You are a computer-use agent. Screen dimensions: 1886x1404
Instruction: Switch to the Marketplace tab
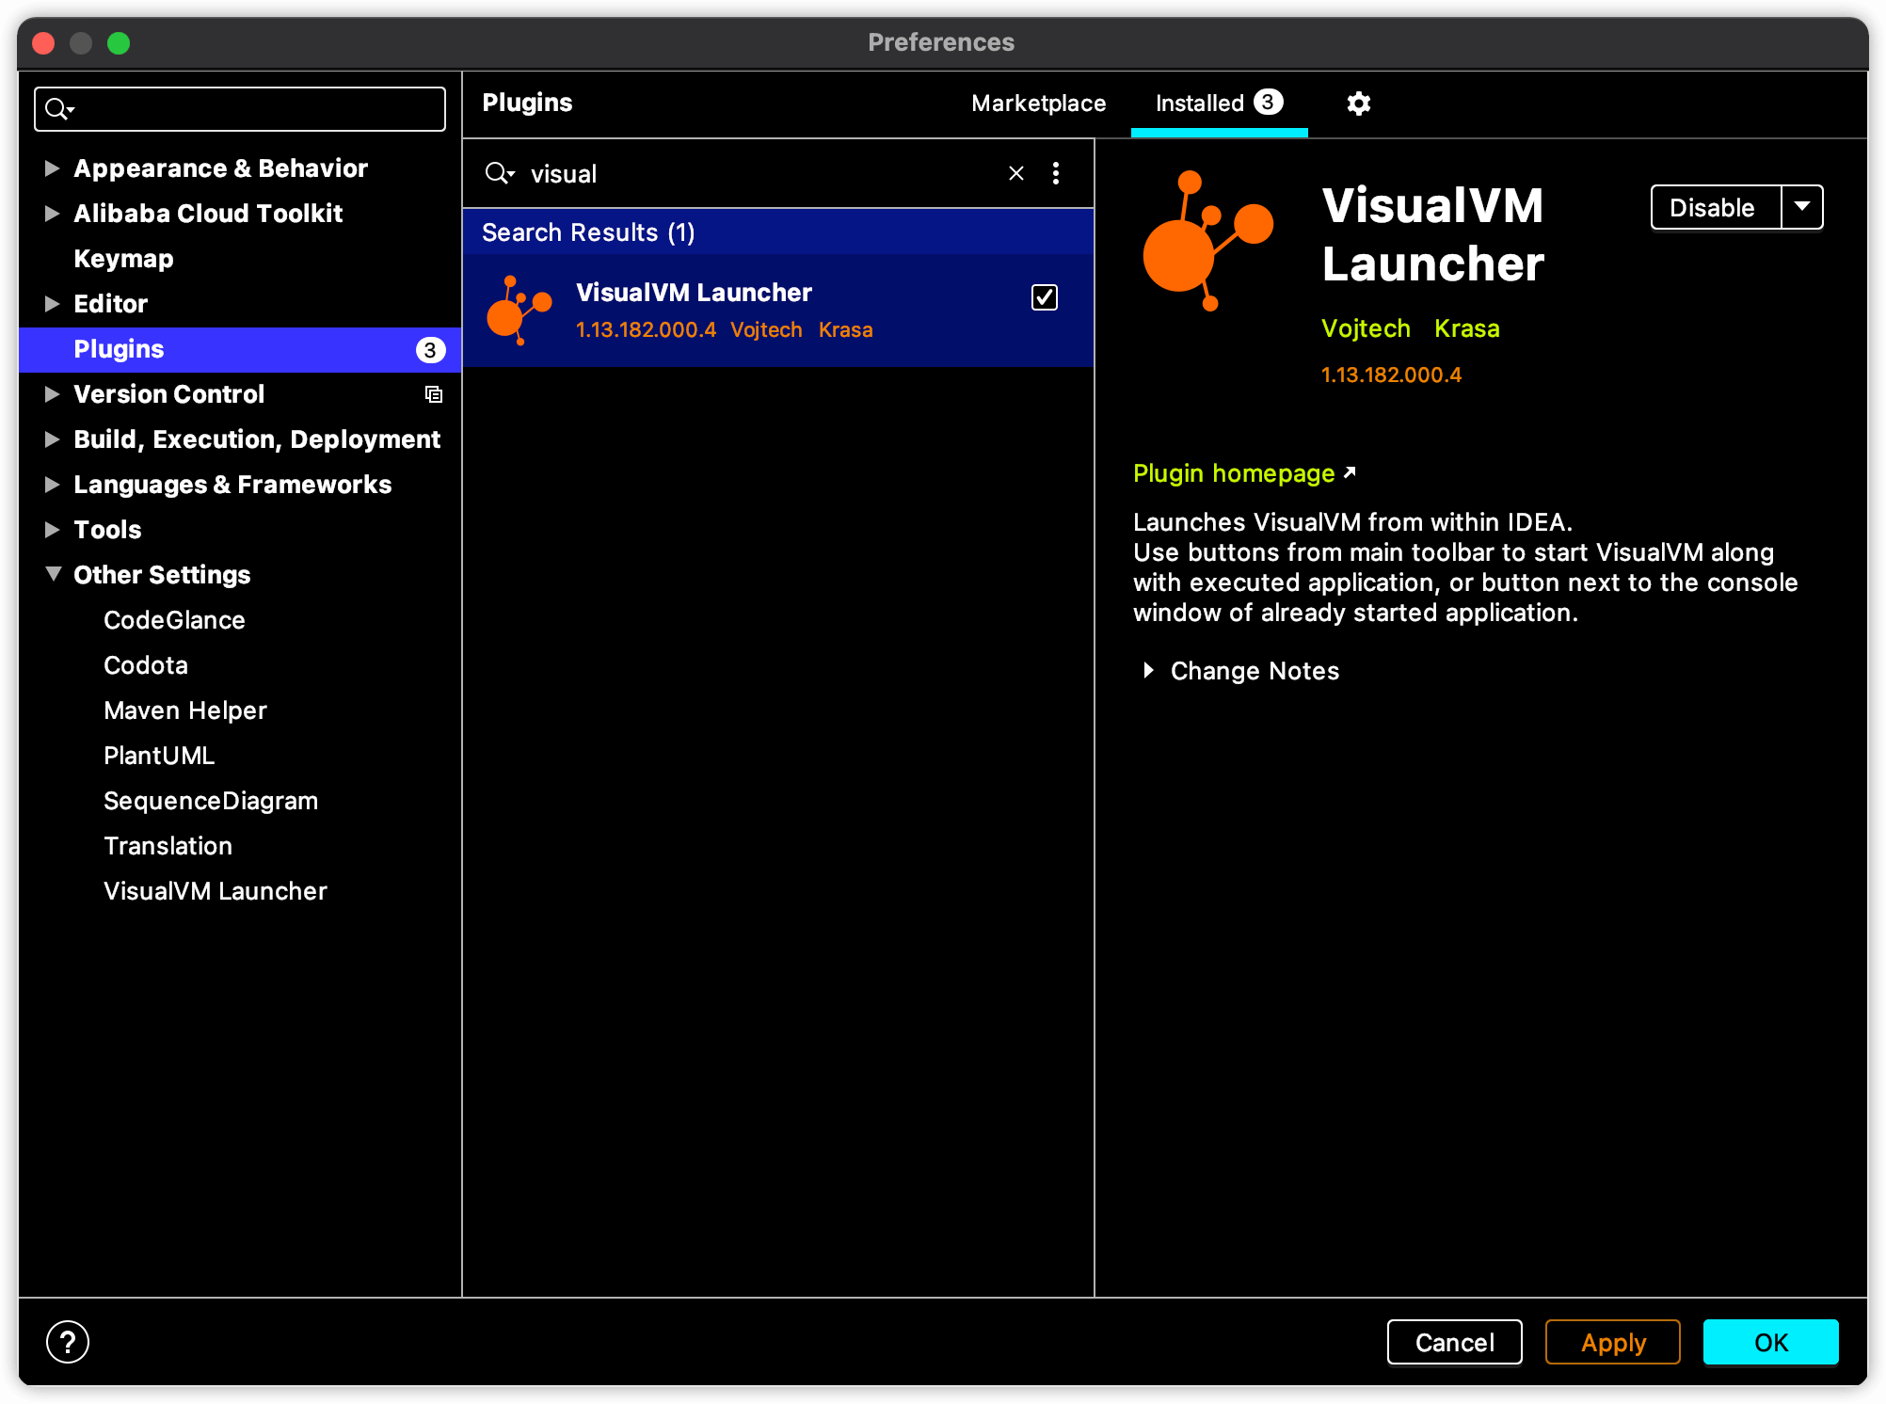point(1039,104)
